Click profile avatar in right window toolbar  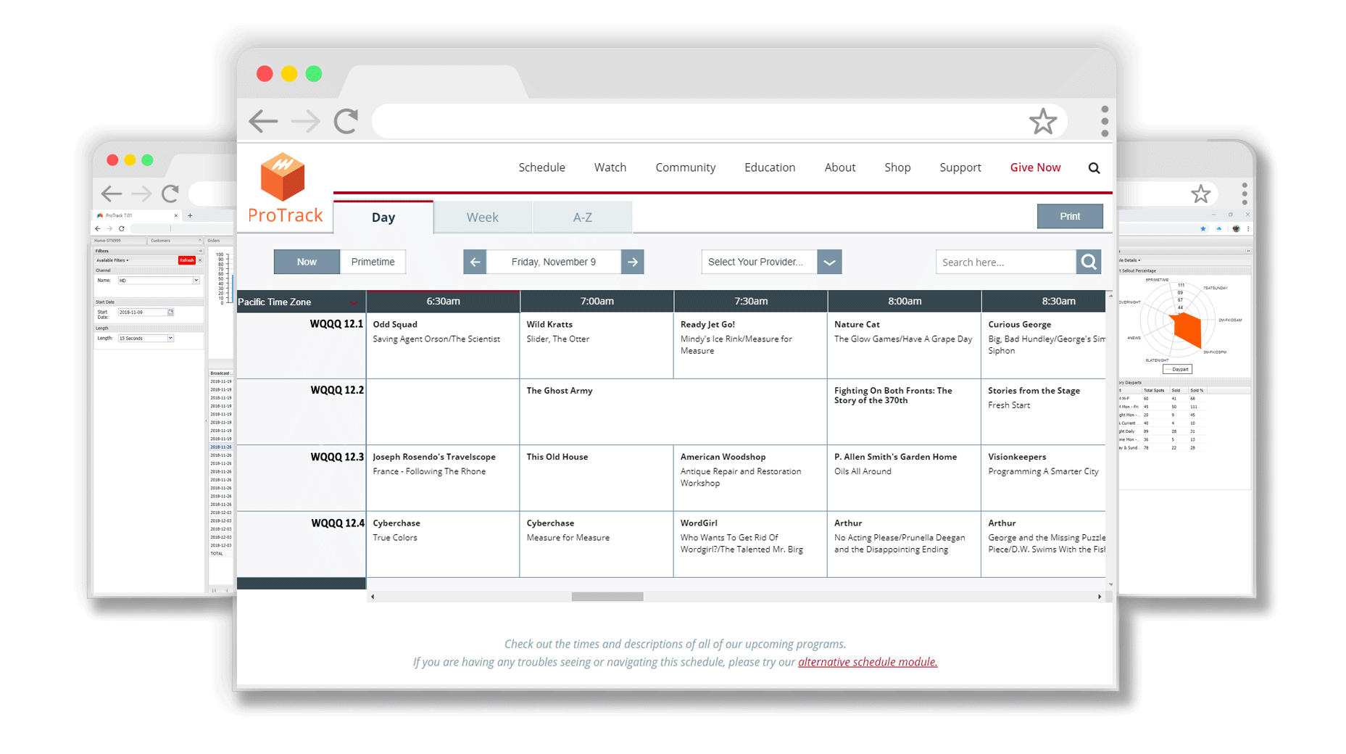pyautogui.click(x=1236, y=228)
